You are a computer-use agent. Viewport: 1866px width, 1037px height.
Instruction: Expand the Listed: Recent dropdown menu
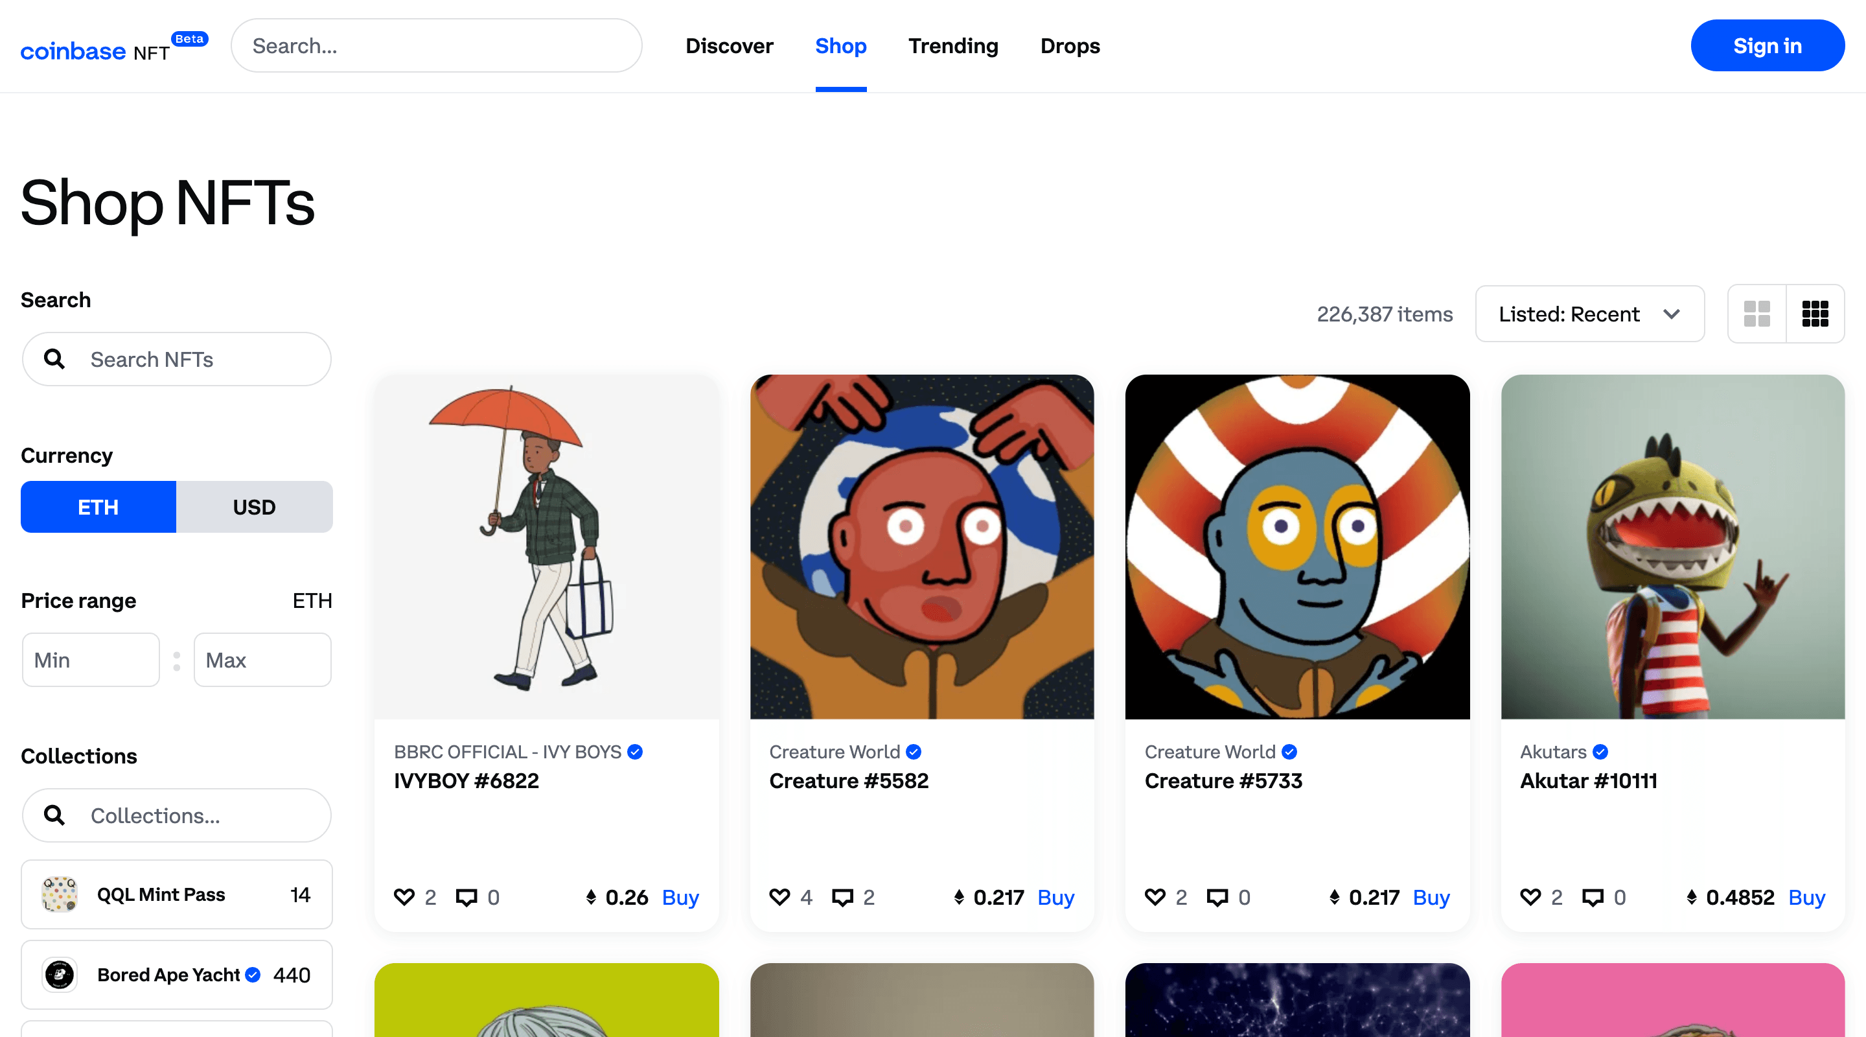pyautogui.click(x=1589, y=313)
